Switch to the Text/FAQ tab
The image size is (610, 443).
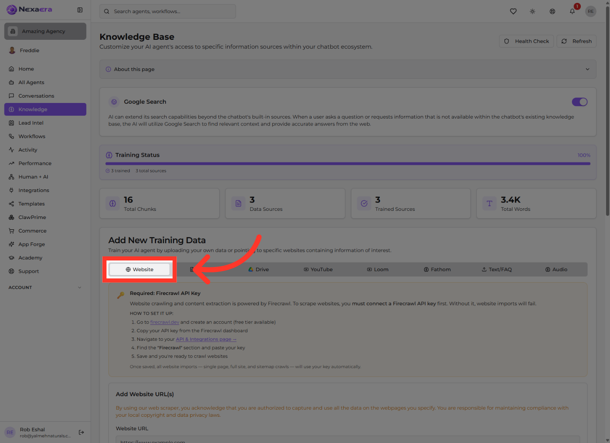pos(497,269)
